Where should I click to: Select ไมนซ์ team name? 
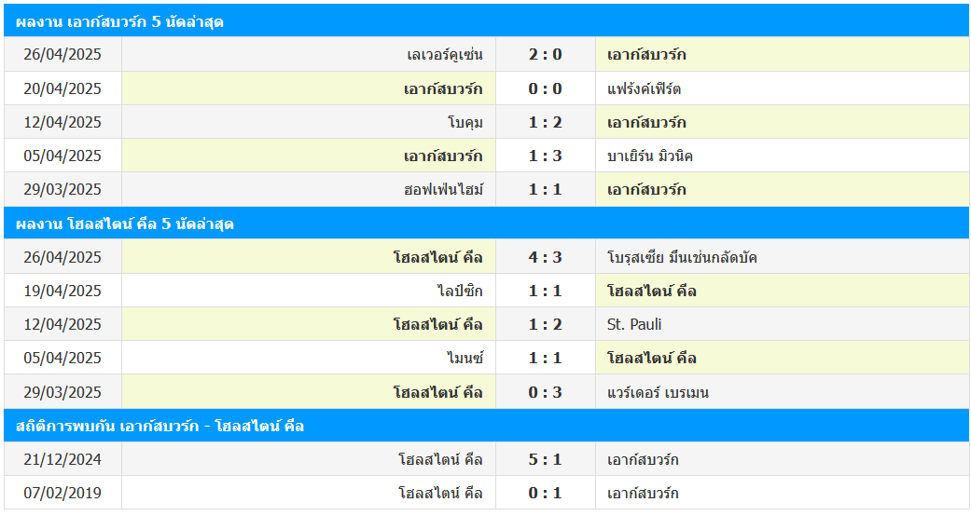click(465, 359)
